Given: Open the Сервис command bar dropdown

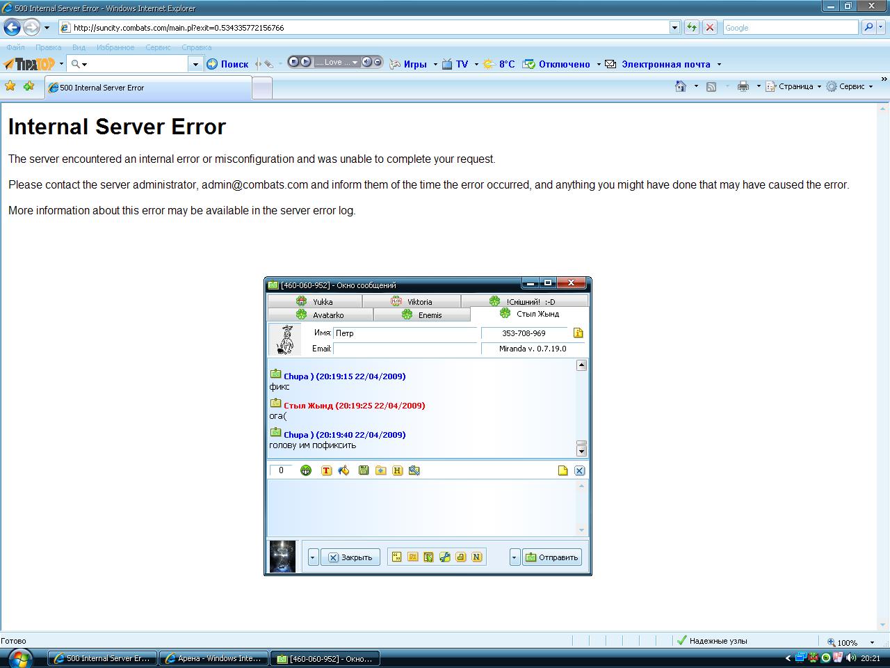Looking at the screenshot, I should click(849, 87).
